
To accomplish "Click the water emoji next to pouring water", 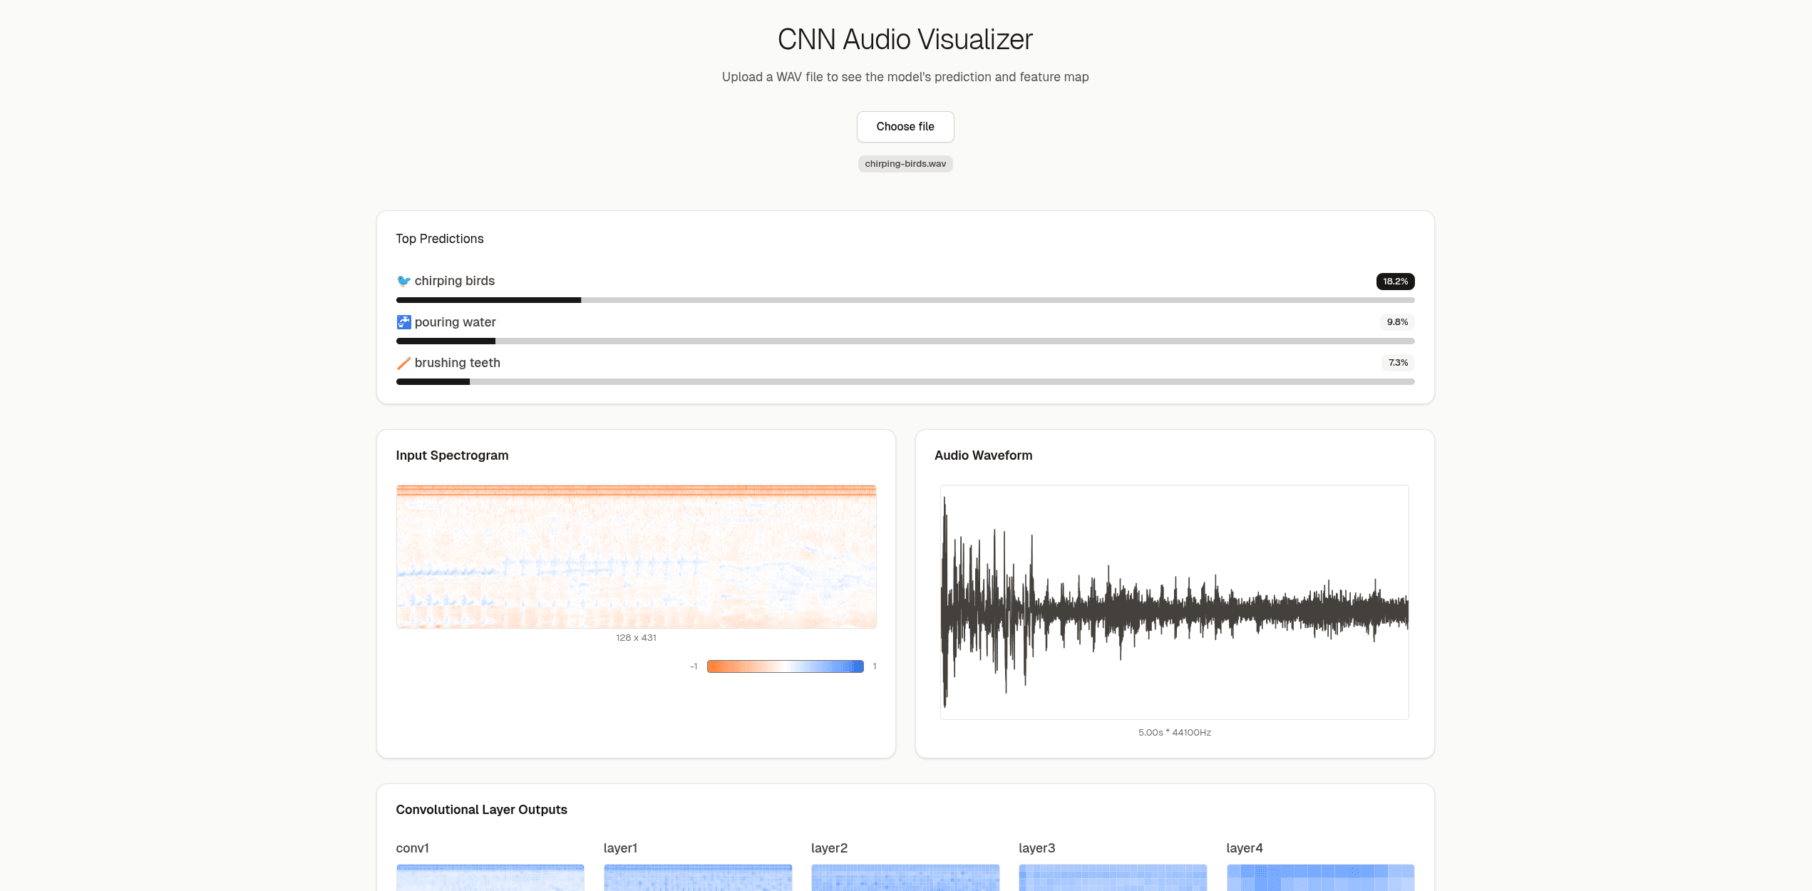I will click(x=403, y=321).
